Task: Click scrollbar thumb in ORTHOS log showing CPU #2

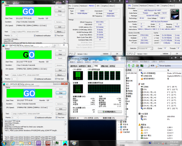Action: (65, 124)
